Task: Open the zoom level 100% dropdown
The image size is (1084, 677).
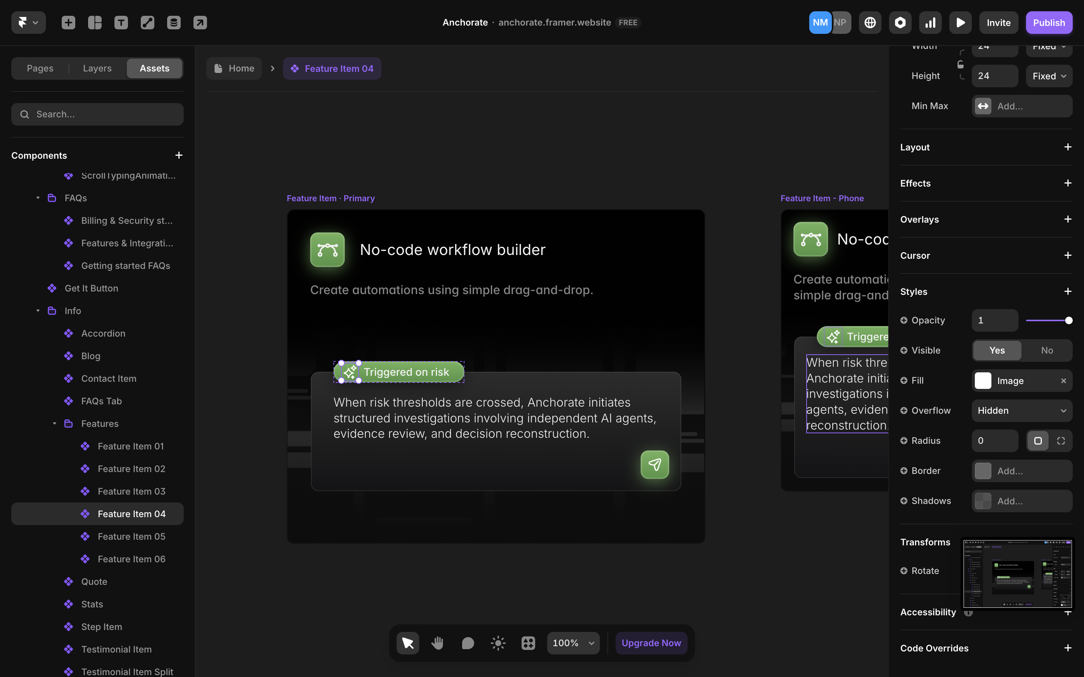Action: (572, 642)
